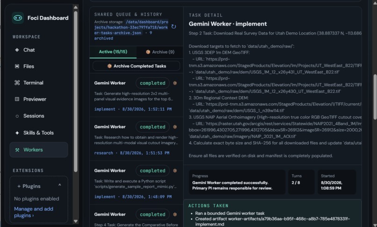Refresh the archive storage with reload icon

pyautogui.click(x=174, y=27)
